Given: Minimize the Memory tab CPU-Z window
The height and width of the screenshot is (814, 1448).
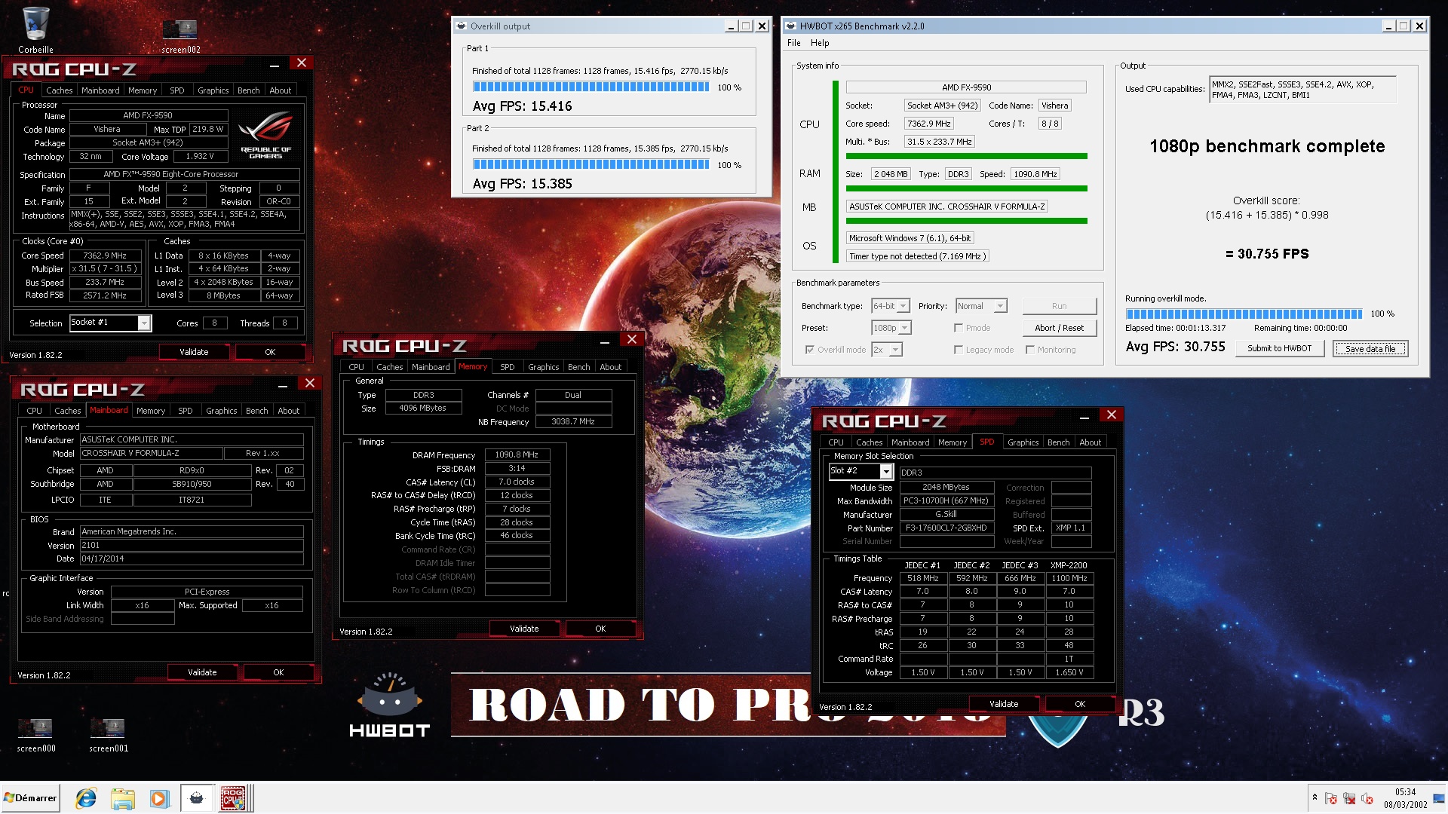Looking at the screenshot, I should click(x=605, y=341).
